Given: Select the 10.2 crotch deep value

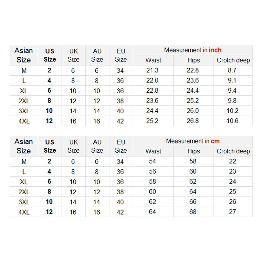Looking at the screenshot, I should coord(232,111).
